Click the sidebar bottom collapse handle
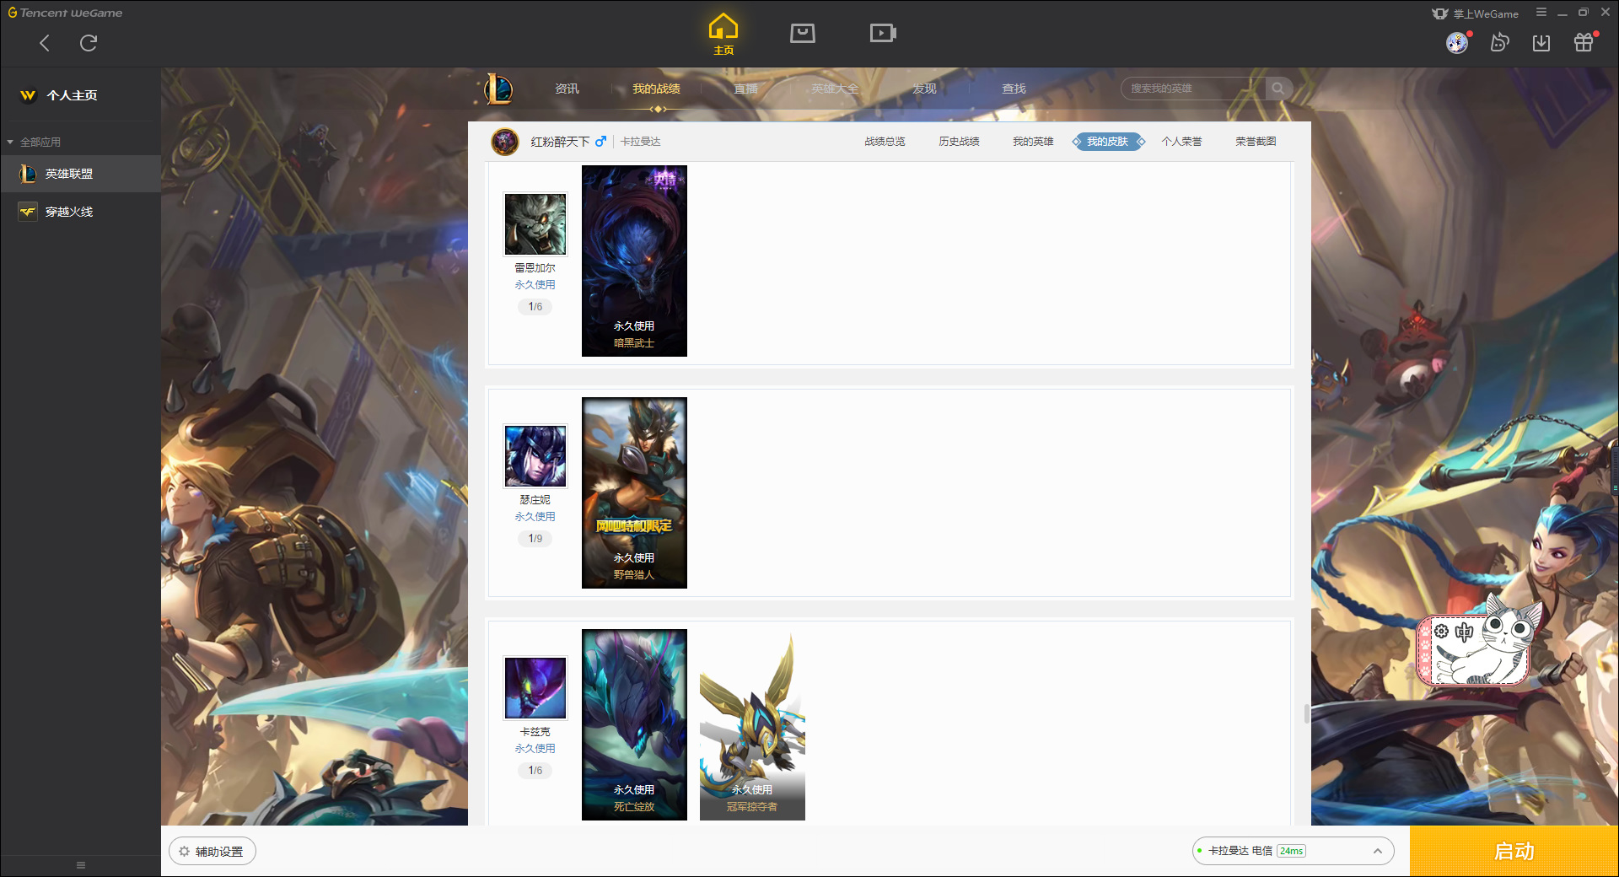Screen dimensions: 1619x877 81,865
